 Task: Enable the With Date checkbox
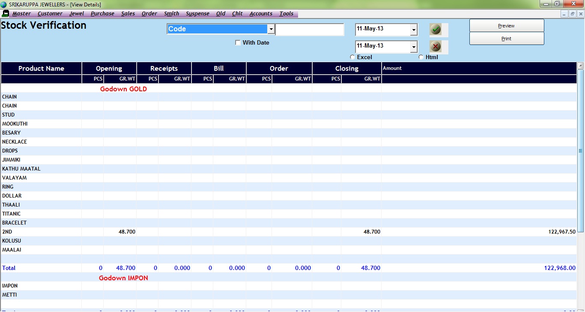click(x=238, y=43)
